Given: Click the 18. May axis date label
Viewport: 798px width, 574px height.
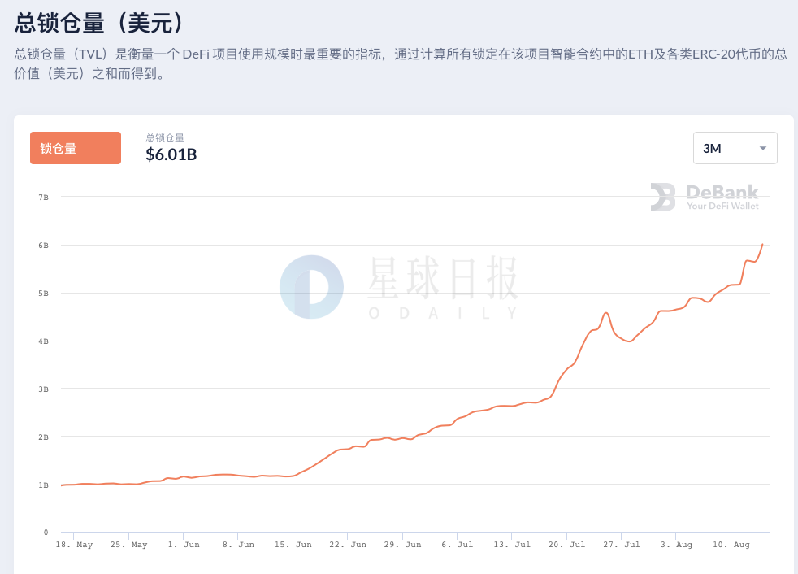Looking at the screenshot, I should pyautogui.click(x=74, y=545).
